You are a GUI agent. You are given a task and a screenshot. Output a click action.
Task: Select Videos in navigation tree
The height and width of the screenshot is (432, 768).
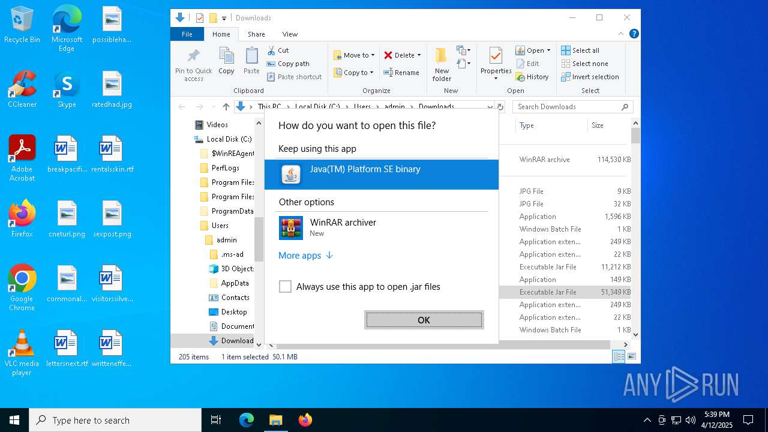(211, 125)
